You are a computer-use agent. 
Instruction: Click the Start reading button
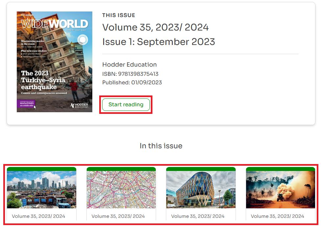pos(126,105)
